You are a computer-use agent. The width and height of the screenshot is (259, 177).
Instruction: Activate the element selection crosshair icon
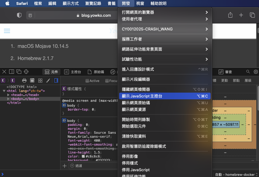point(26,72)
